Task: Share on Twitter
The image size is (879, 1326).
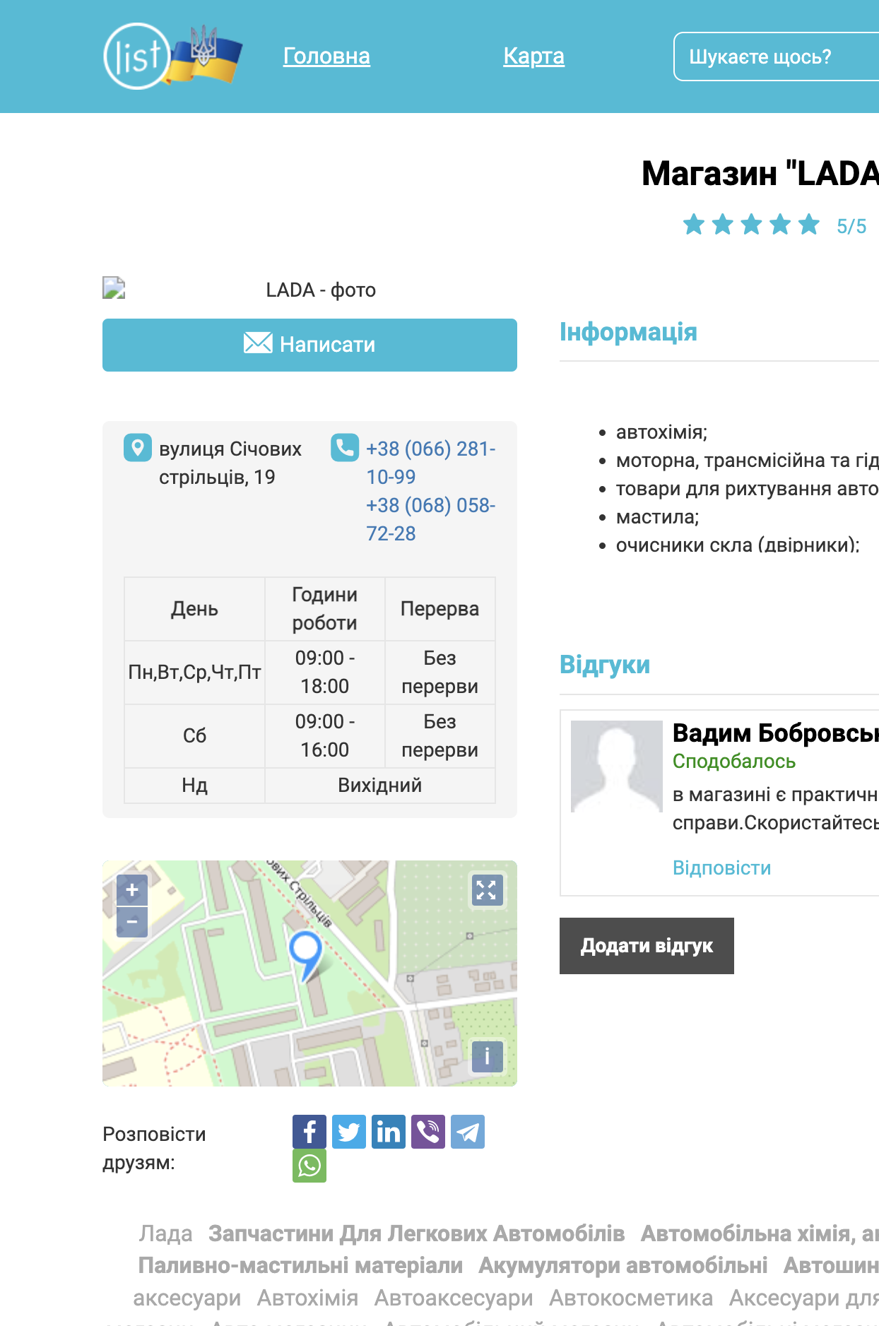Action: pyautogui.click(x=349, y=1132)
